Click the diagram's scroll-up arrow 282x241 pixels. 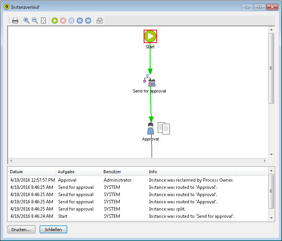271,30
